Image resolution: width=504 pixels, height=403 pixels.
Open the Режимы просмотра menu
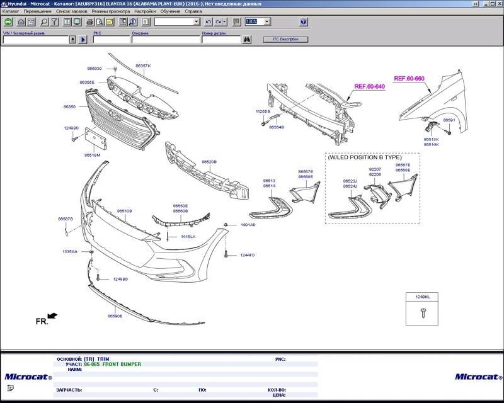pyautogui.click(x=111, y=11)
